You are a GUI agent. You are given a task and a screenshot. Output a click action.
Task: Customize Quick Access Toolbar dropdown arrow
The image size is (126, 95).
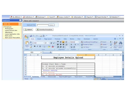point(47,36)
